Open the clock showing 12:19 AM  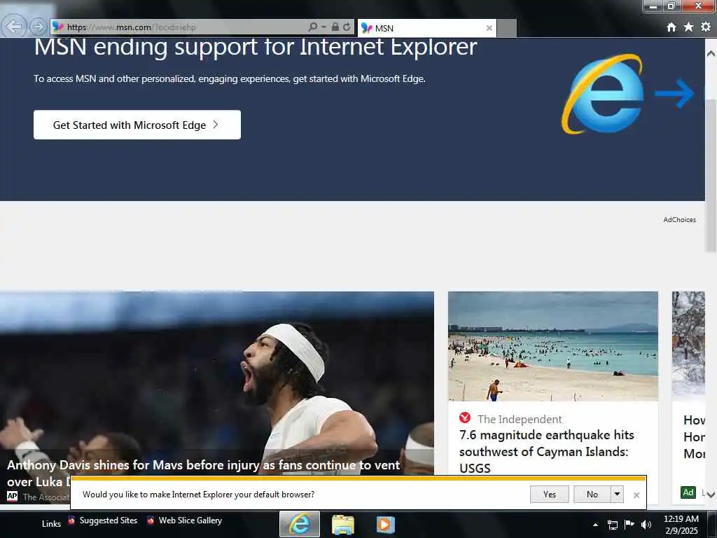(x=681, y=524)
